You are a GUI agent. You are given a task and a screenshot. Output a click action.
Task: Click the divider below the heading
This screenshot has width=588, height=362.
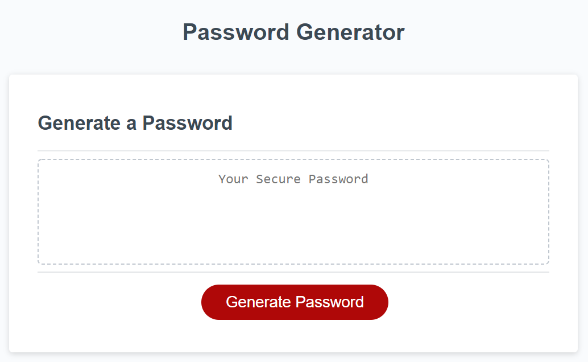[x=293, y=150]
